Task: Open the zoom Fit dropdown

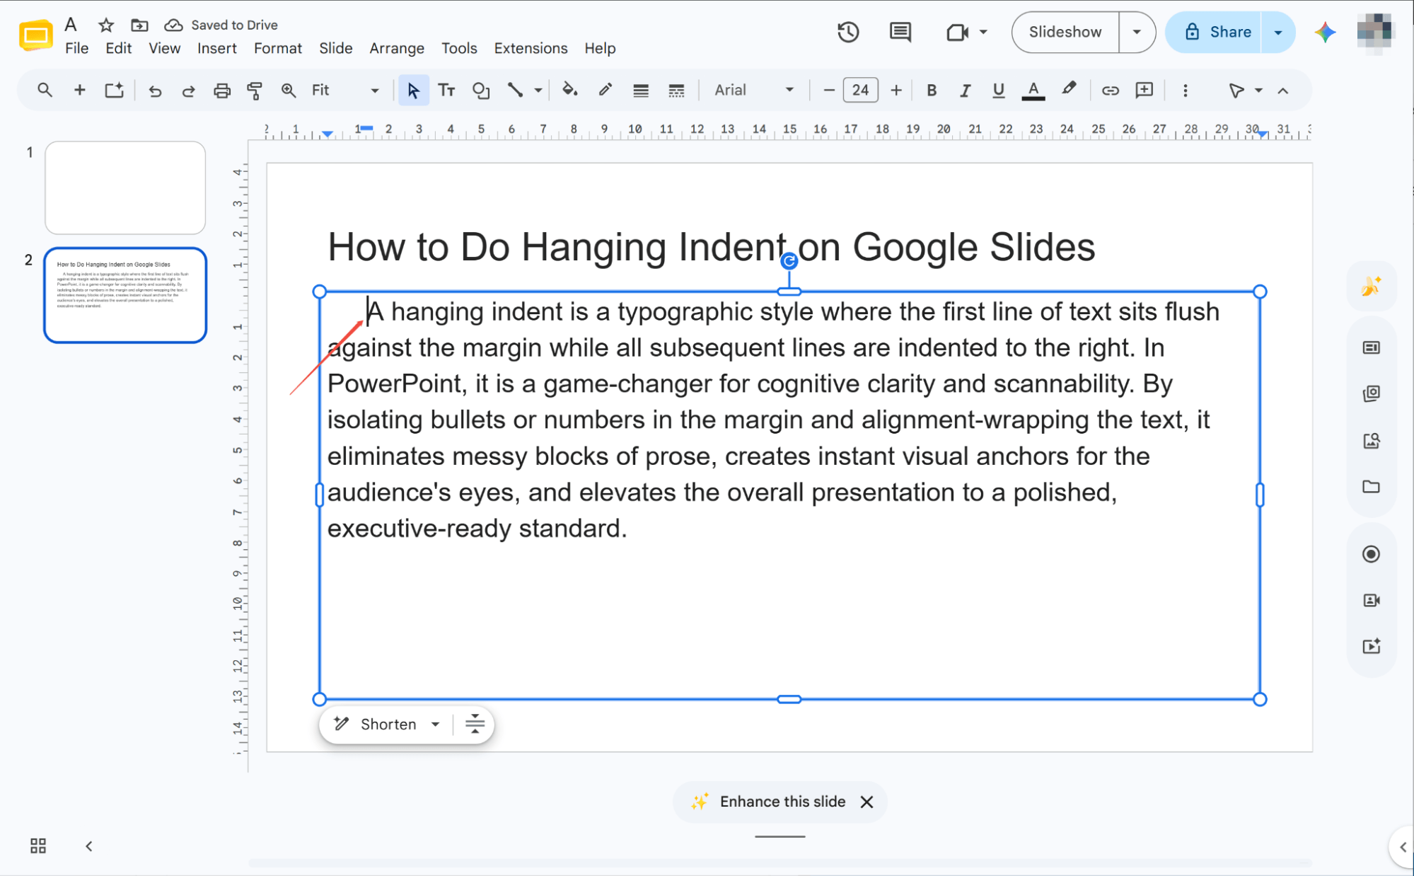Action: pyautogui.click(x=345, y=91)
